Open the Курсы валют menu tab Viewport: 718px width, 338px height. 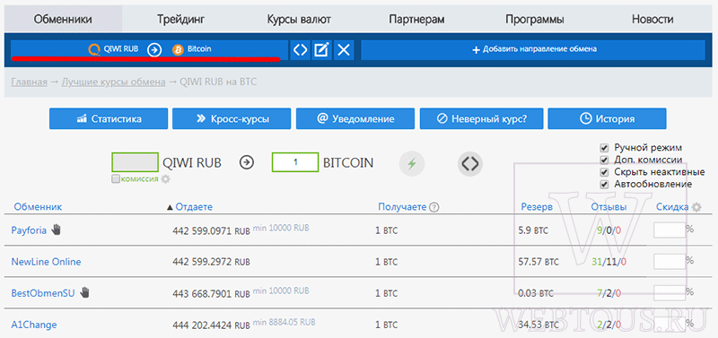[x=299, y=19]
